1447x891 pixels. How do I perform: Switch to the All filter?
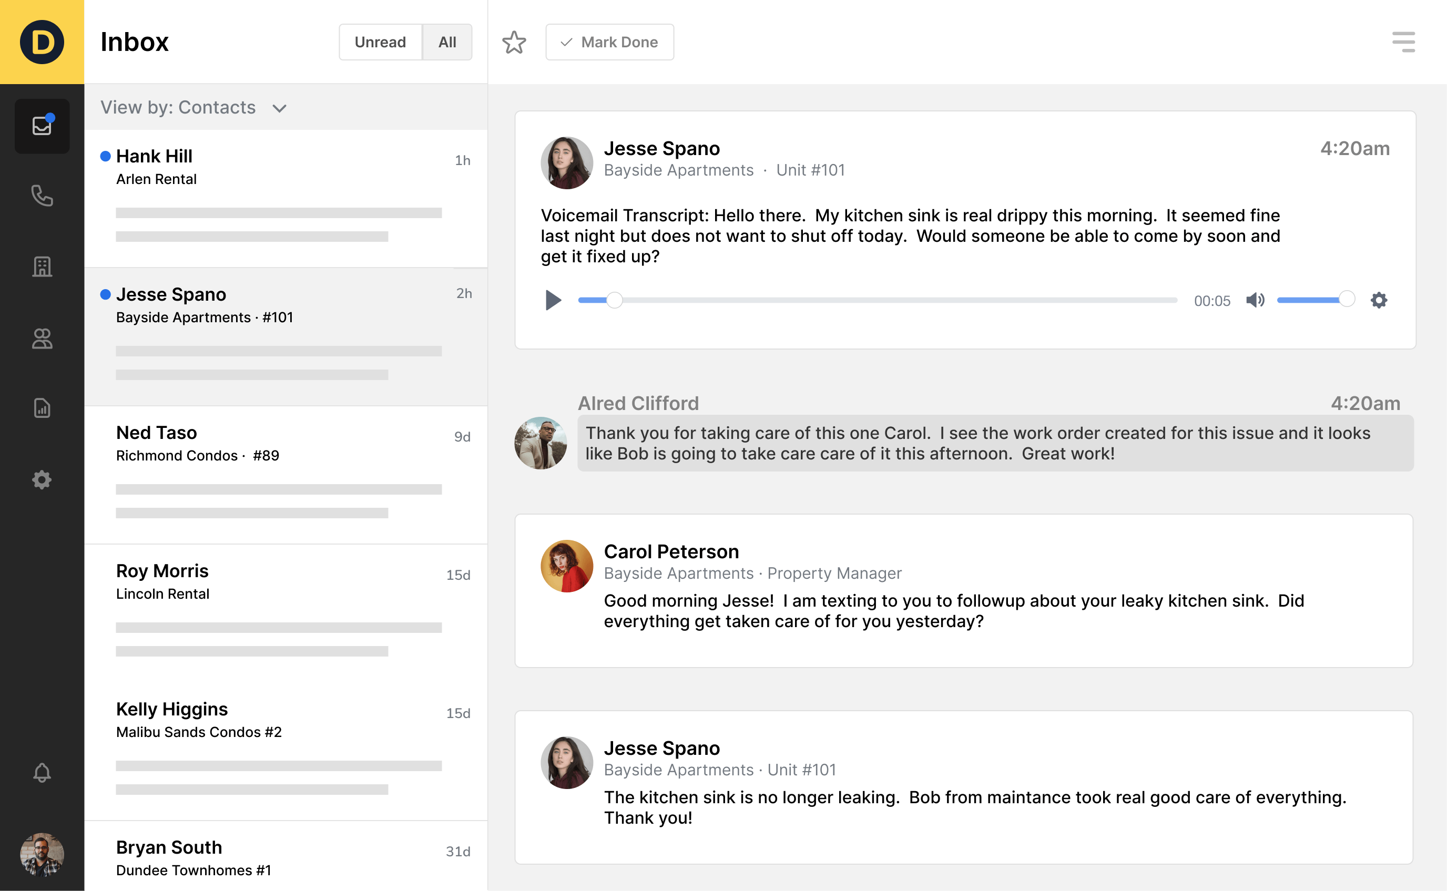click(447, 42)
